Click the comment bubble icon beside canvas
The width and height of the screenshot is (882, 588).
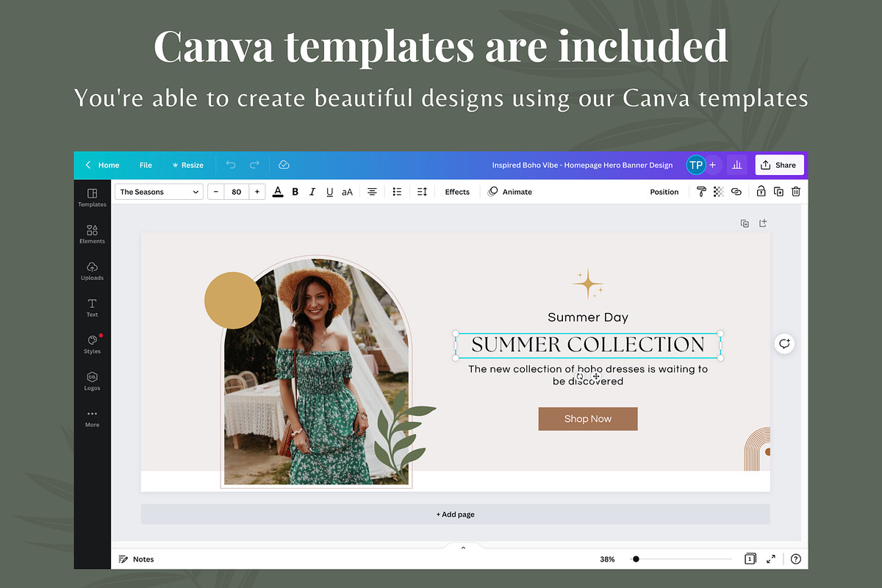pos(785,343)
